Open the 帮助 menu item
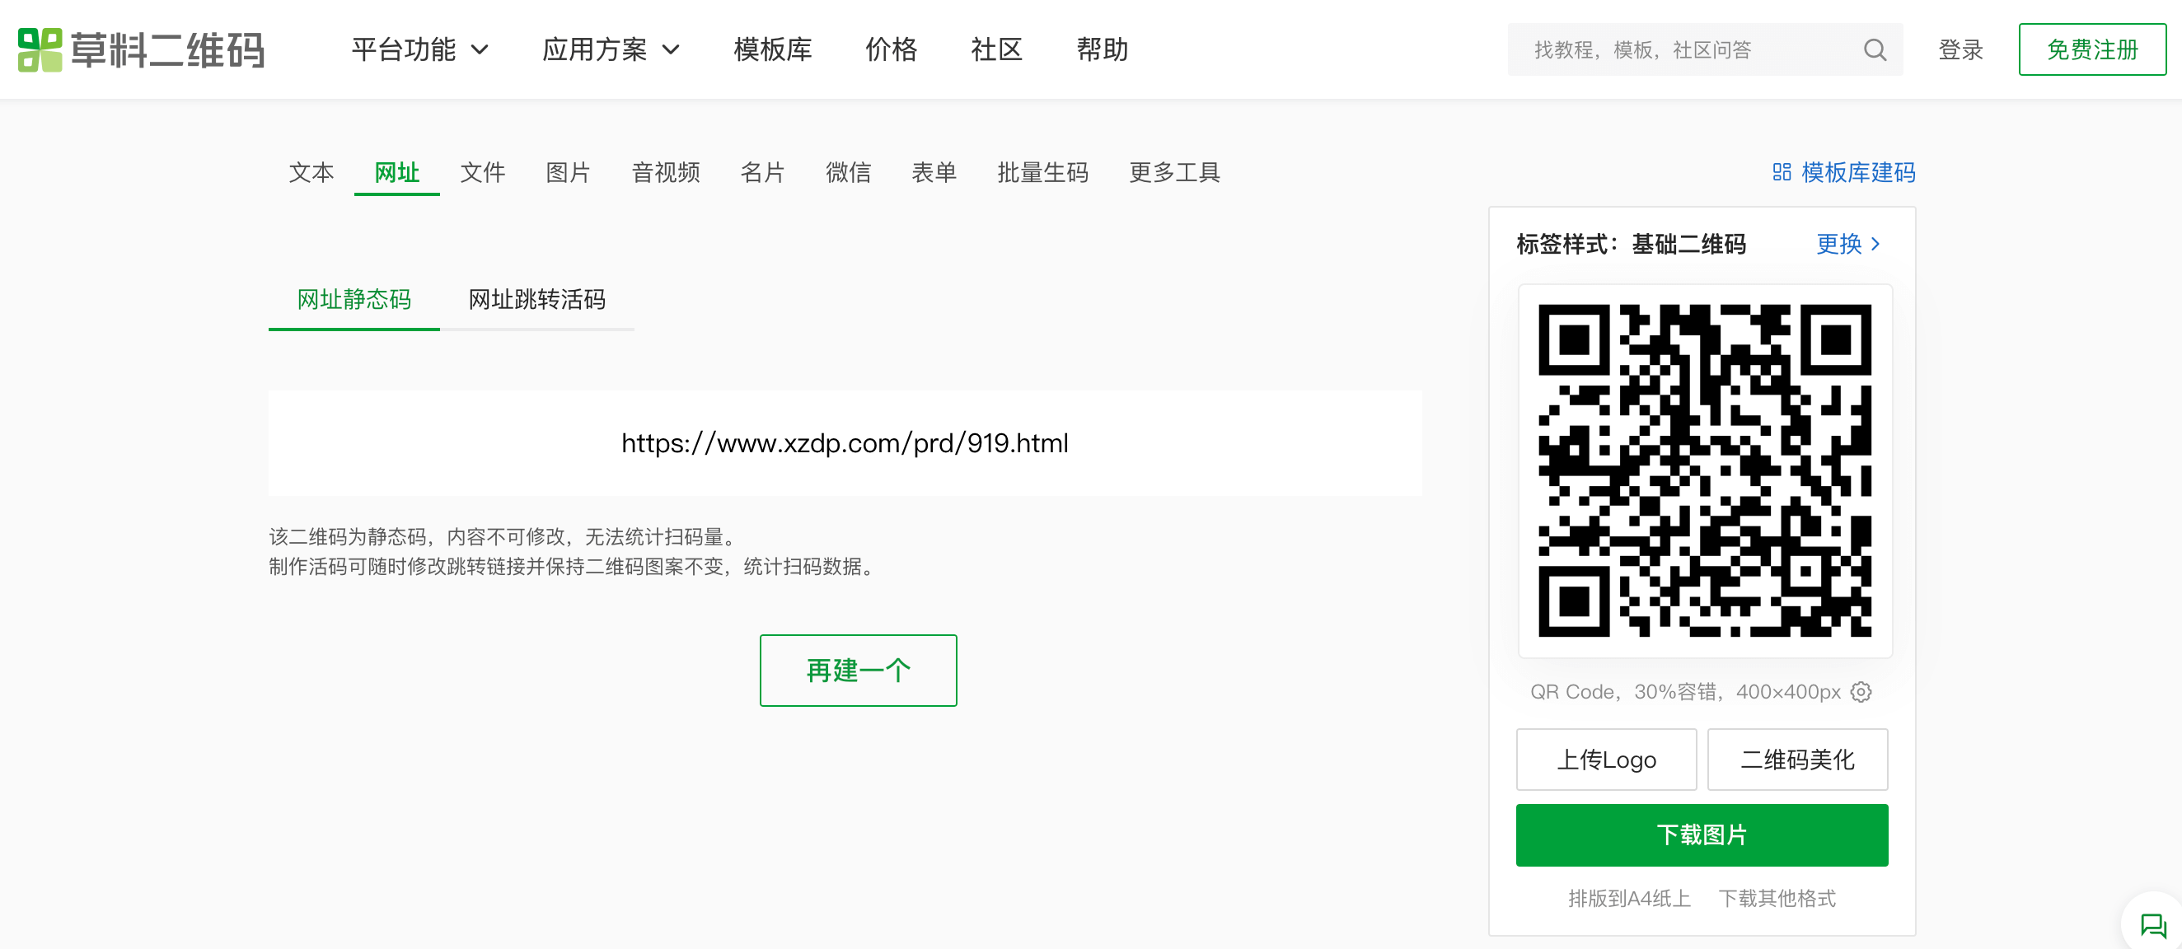 click(x=1102, y=50)
